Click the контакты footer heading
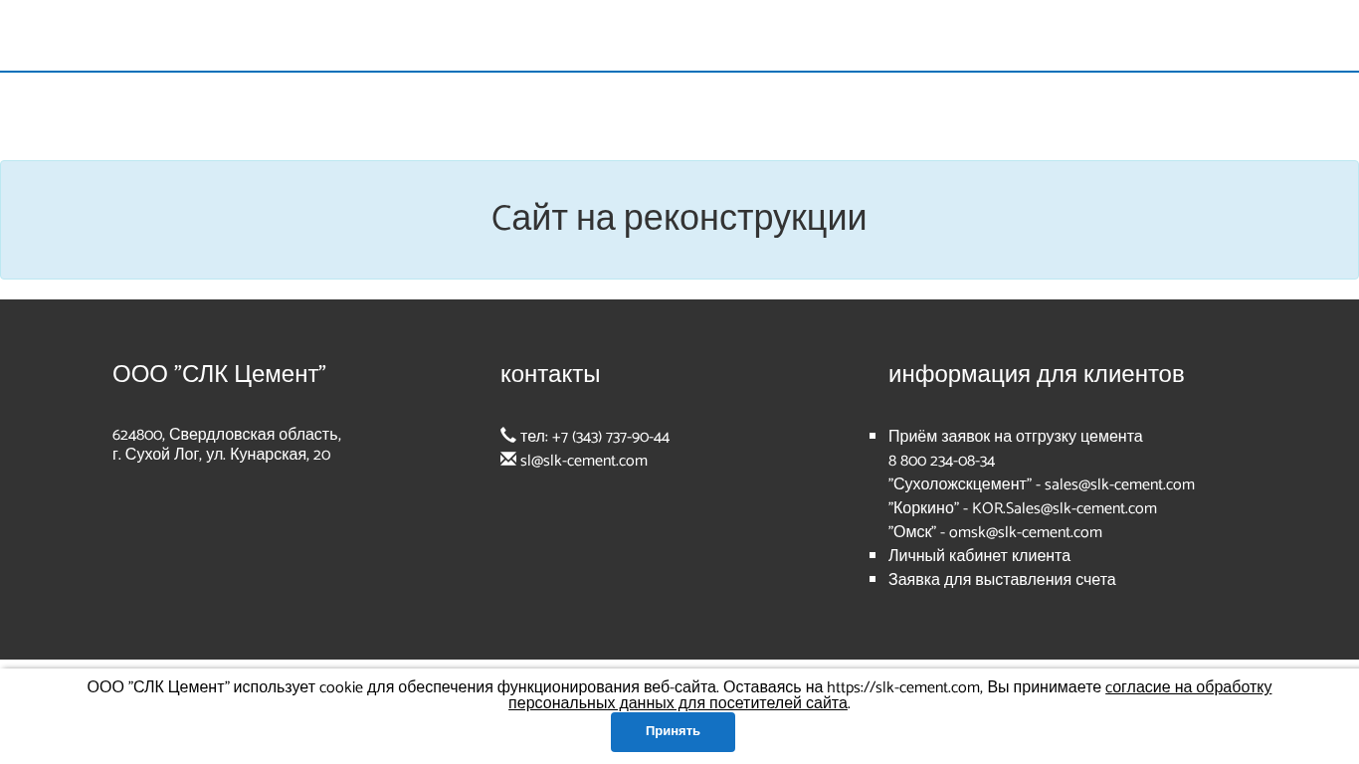The width and height of the screenshot is (1359, 764). point(550,374)
